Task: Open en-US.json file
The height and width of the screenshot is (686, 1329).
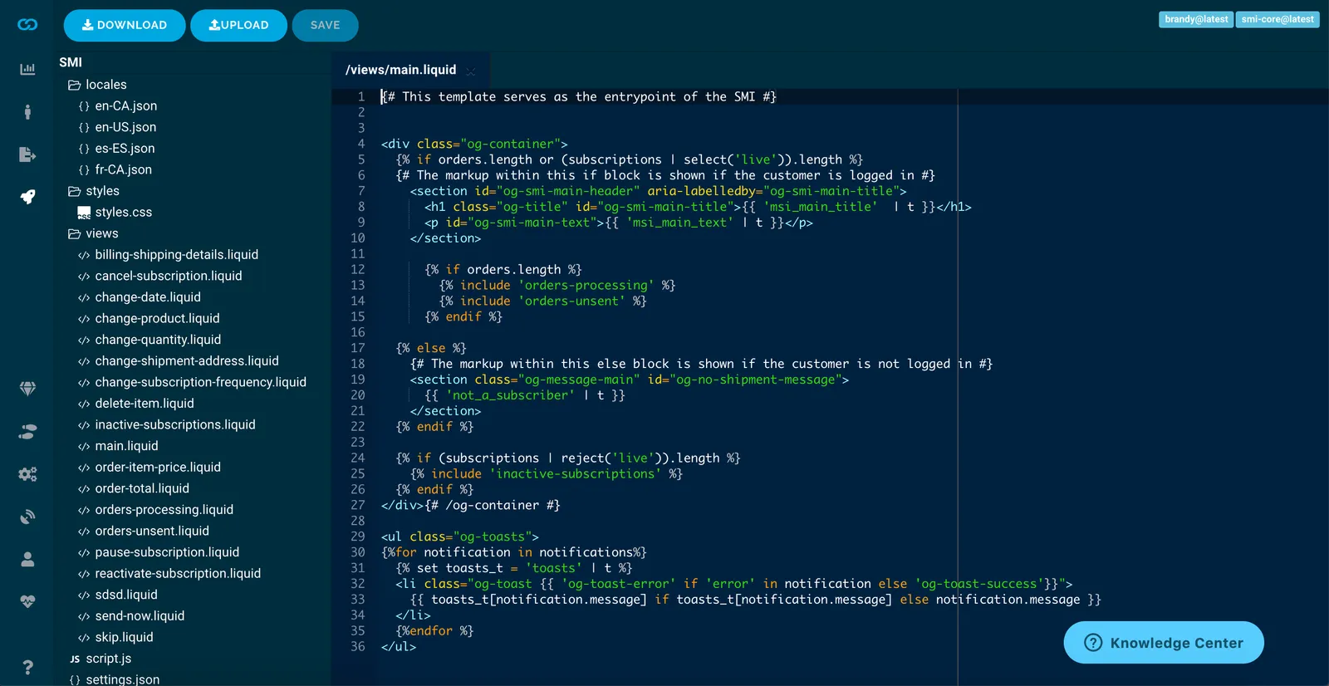Action: 117,127
